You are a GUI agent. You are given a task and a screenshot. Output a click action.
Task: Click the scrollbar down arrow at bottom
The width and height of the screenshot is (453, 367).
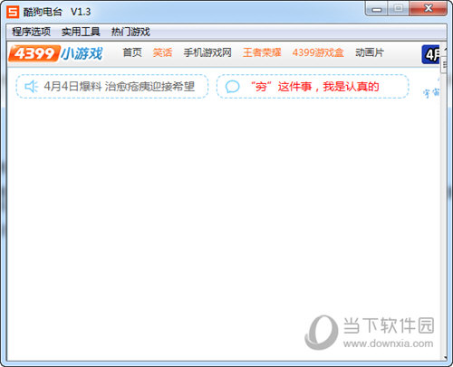pyautogui.click(x=445, y=358)
